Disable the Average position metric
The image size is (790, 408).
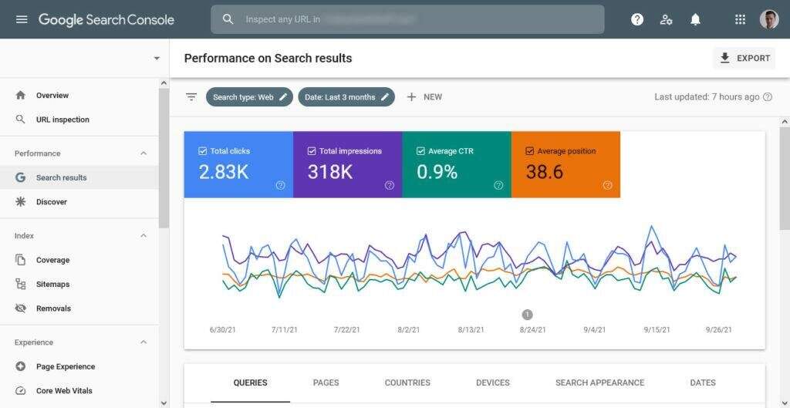(530, 151)
